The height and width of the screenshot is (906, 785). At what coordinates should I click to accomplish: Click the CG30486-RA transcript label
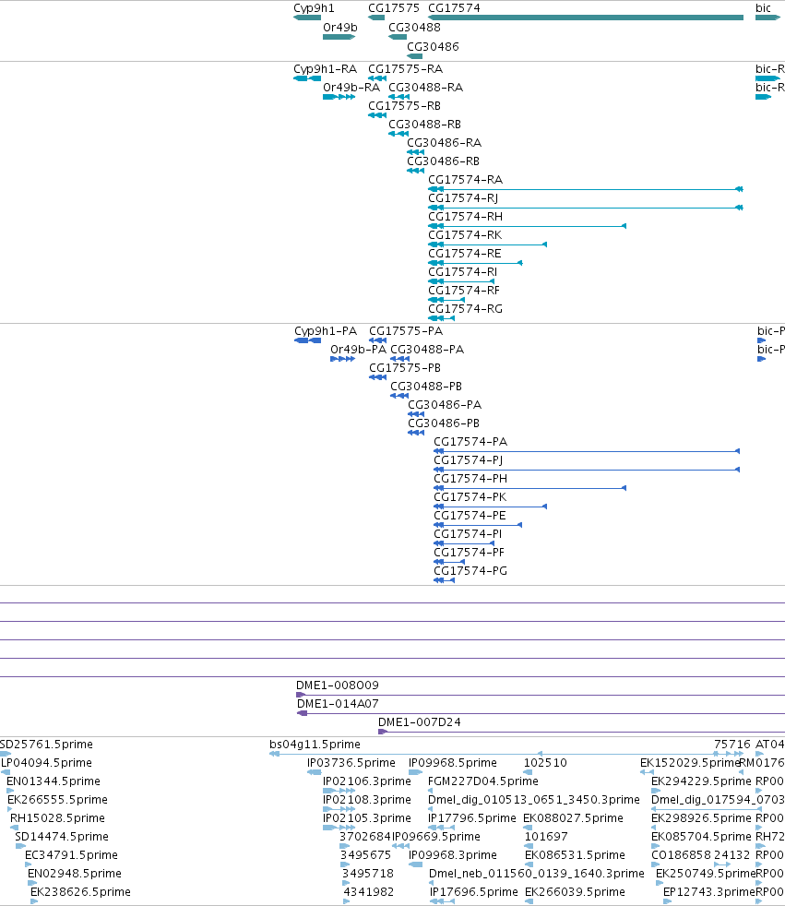click(445, 143)
